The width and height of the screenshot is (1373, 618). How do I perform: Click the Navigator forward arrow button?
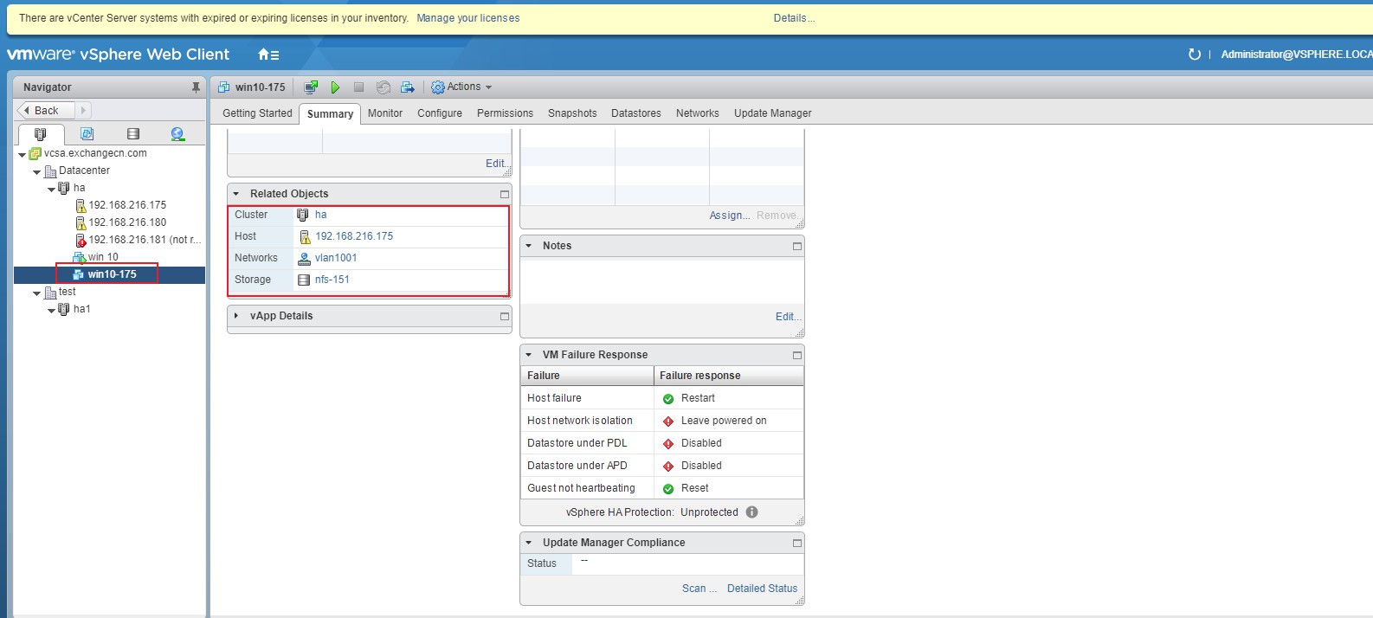click(83, 111)
